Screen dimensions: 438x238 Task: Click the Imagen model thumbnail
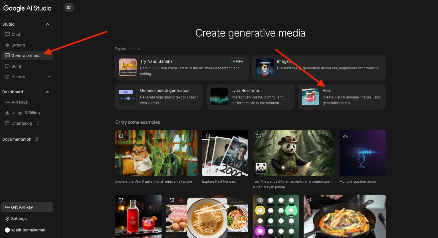pyautogui.click(x=265, y=67)
